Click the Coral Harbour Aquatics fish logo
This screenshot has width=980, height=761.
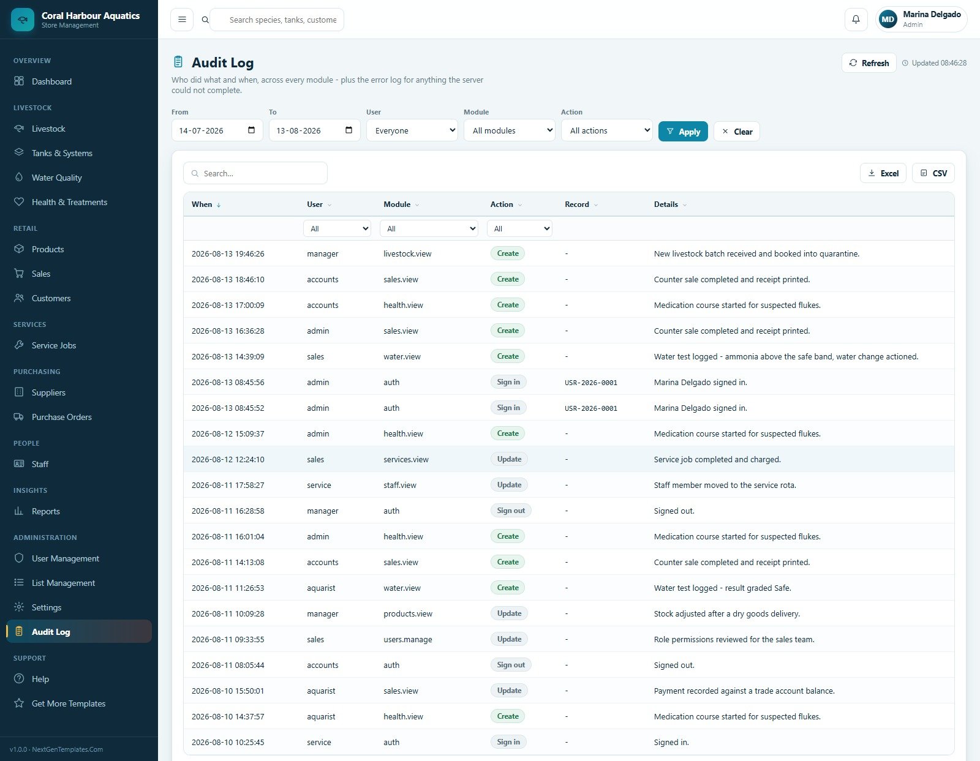coord(23,20)
